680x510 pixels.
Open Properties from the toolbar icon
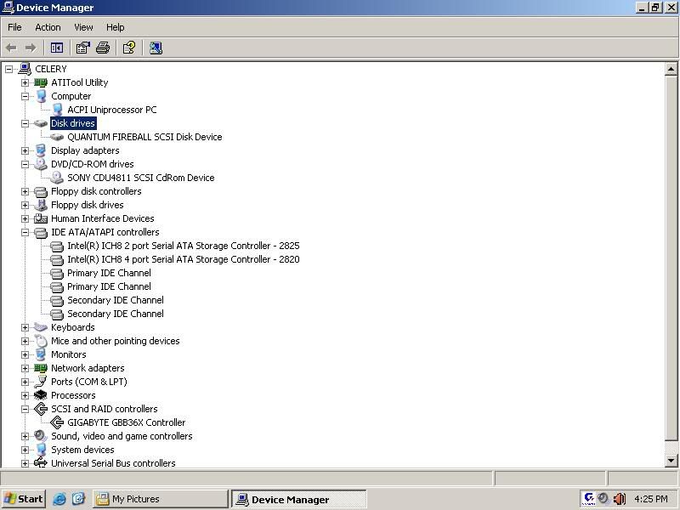(82, 48)
